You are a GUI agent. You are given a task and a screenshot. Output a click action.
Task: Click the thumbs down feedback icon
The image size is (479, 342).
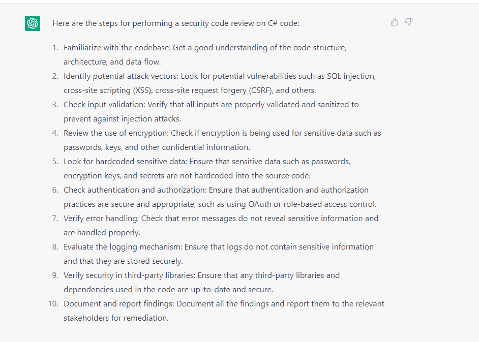409,22
